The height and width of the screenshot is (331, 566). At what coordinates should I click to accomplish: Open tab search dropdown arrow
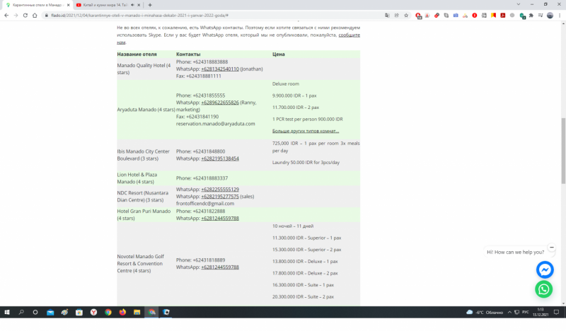519,4
